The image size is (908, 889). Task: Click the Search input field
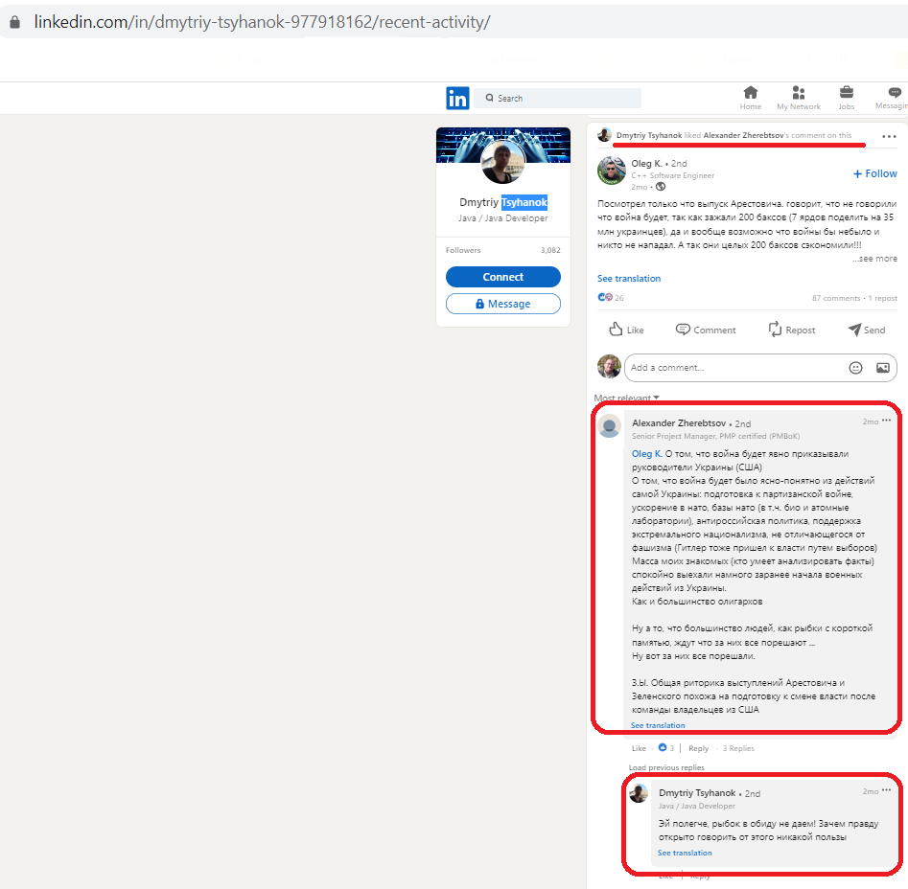[558, 99]
